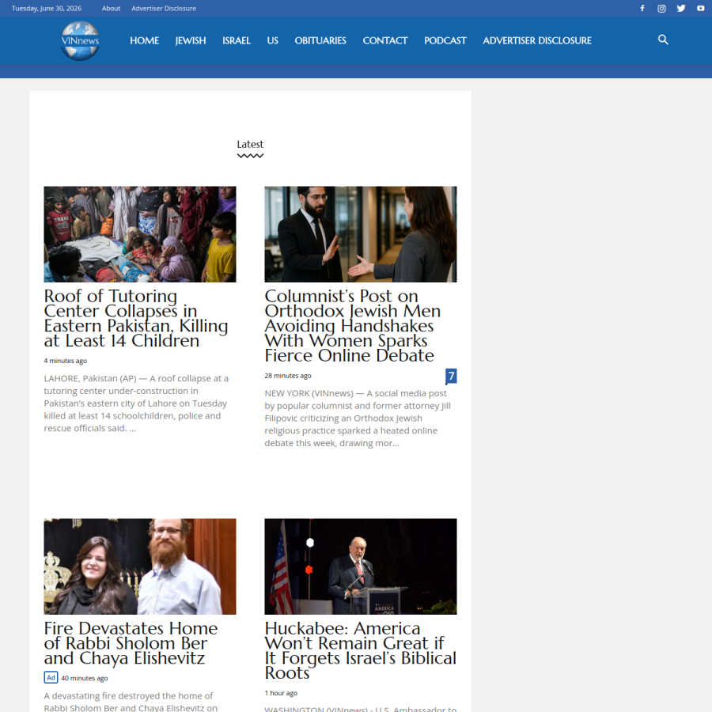Click the '40 minutes ago' timestamp
The width and height of the screenshot is (712, 712).
click(85, 678)
